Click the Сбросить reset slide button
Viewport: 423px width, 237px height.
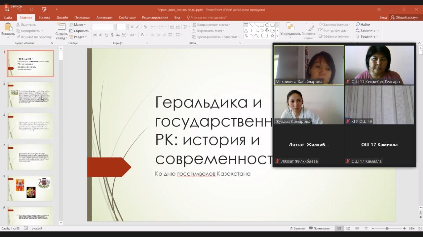79,31
